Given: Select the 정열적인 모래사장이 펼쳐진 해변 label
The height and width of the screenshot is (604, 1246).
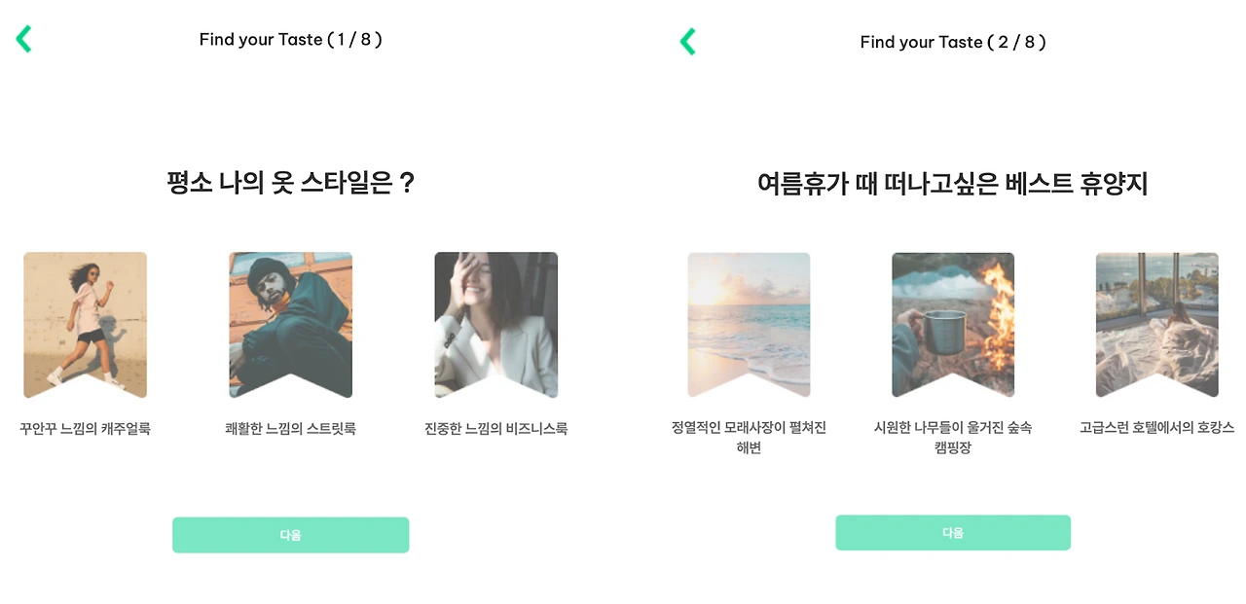Looking at the screenshot, I should coord(749,438).
